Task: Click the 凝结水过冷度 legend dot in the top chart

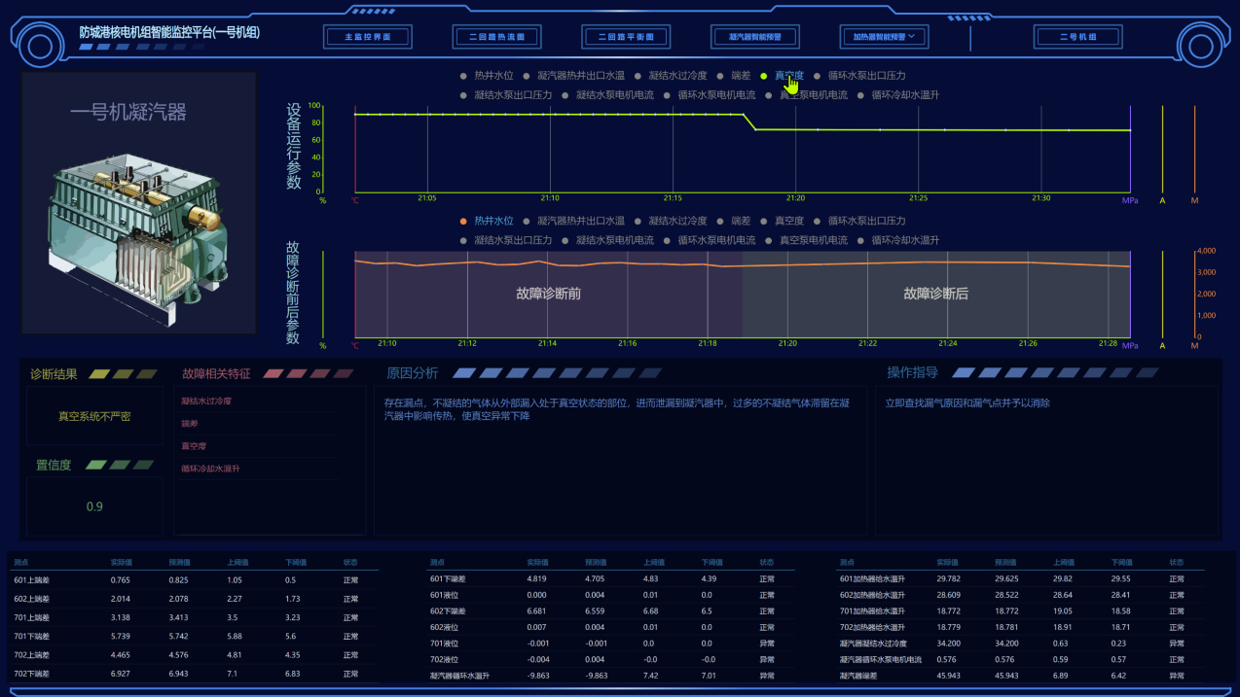Action: 638,76
